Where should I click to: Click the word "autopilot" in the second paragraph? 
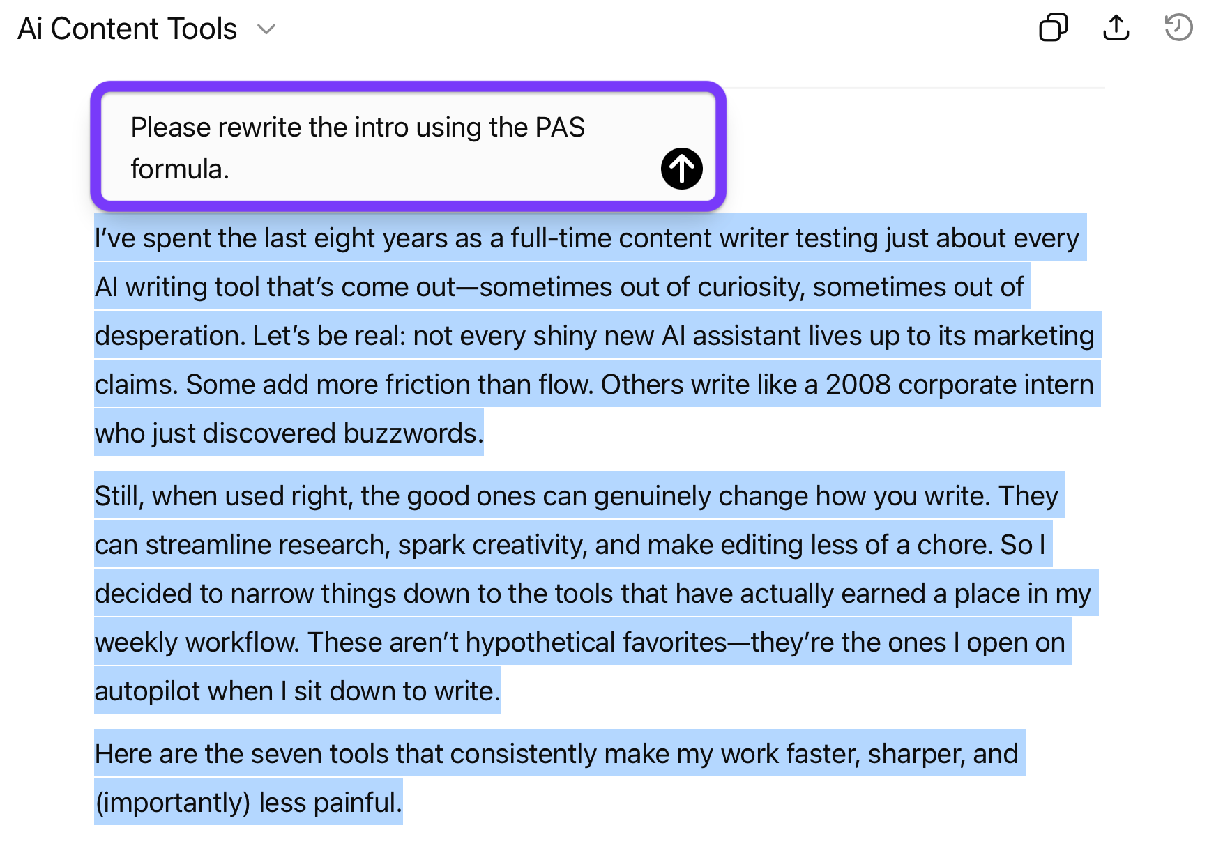(148, 691)
